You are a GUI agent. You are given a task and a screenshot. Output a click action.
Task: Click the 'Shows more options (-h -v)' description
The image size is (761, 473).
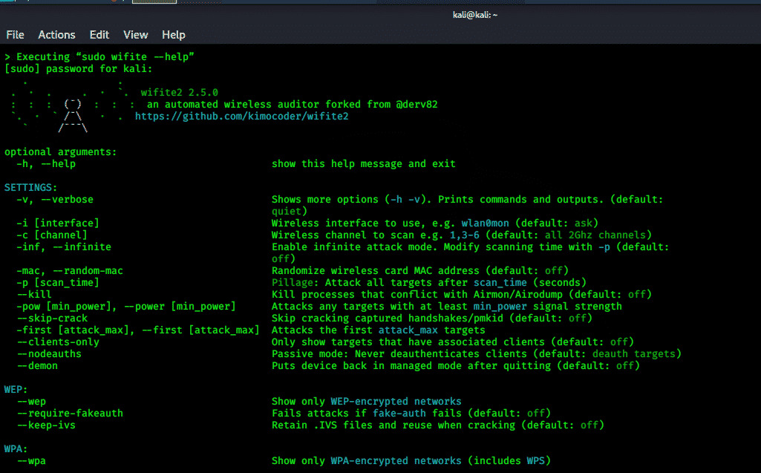click(467, 205)
